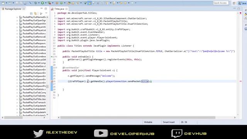The height and width of the screenshot is (139, 247).
Task: Expand PacketPlayOutTabComp tree node
Action: [17, 93]
